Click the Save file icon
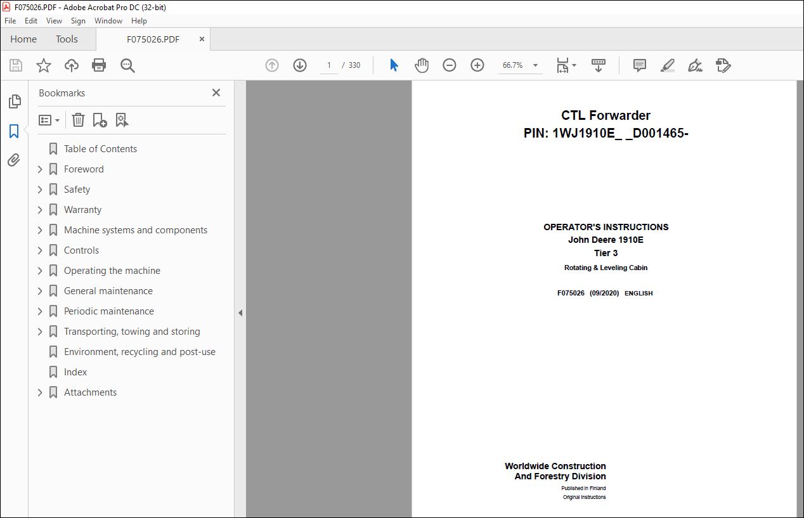The height and width of the screenshot is (518, 804). pyautogui.click(x=16, y=65)
